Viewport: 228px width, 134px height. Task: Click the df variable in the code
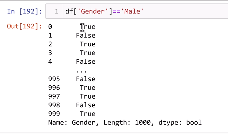point(69,11)
